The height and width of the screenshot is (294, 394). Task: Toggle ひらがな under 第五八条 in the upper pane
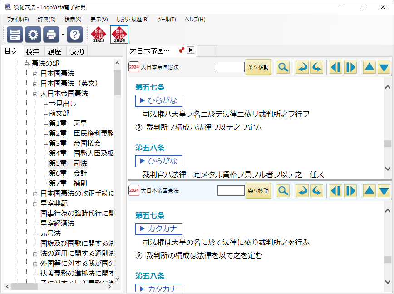159,161
